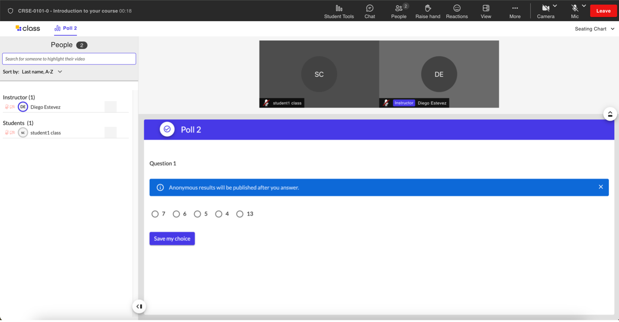Click Save my choice button
The image size is (619, 322).
pyautogui.click(x=172, y=239)
